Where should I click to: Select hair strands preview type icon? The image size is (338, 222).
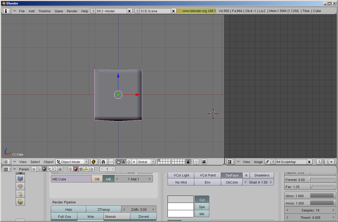[20, 194]
